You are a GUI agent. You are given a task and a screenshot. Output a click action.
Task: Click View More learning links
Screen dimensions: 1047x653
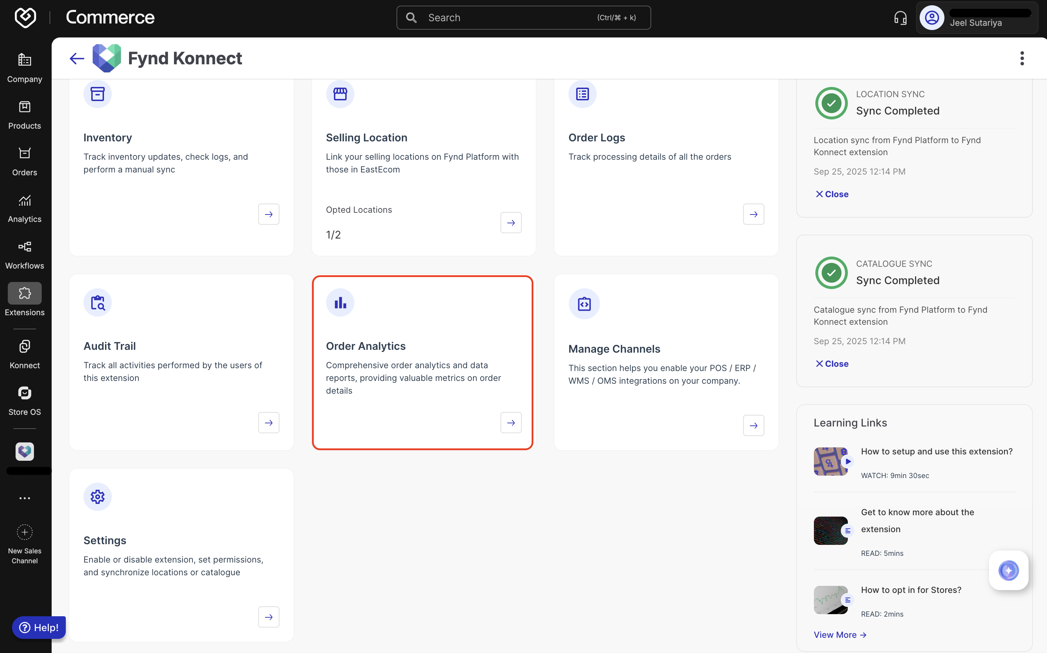839,634
